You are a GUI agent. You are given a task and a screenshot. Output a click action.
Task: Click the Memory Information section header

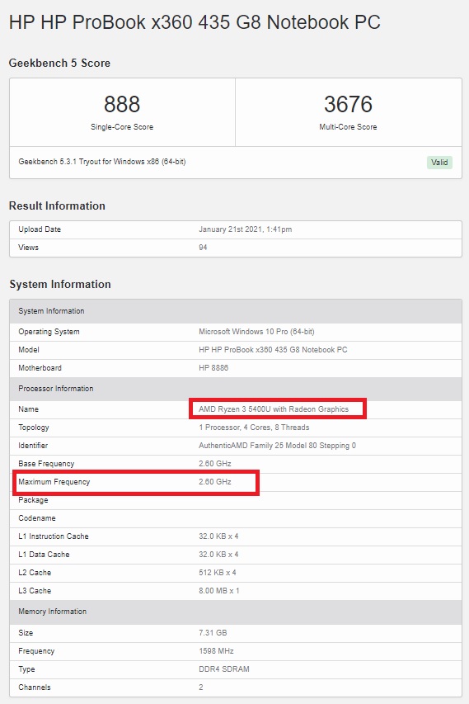click(236, 612)
